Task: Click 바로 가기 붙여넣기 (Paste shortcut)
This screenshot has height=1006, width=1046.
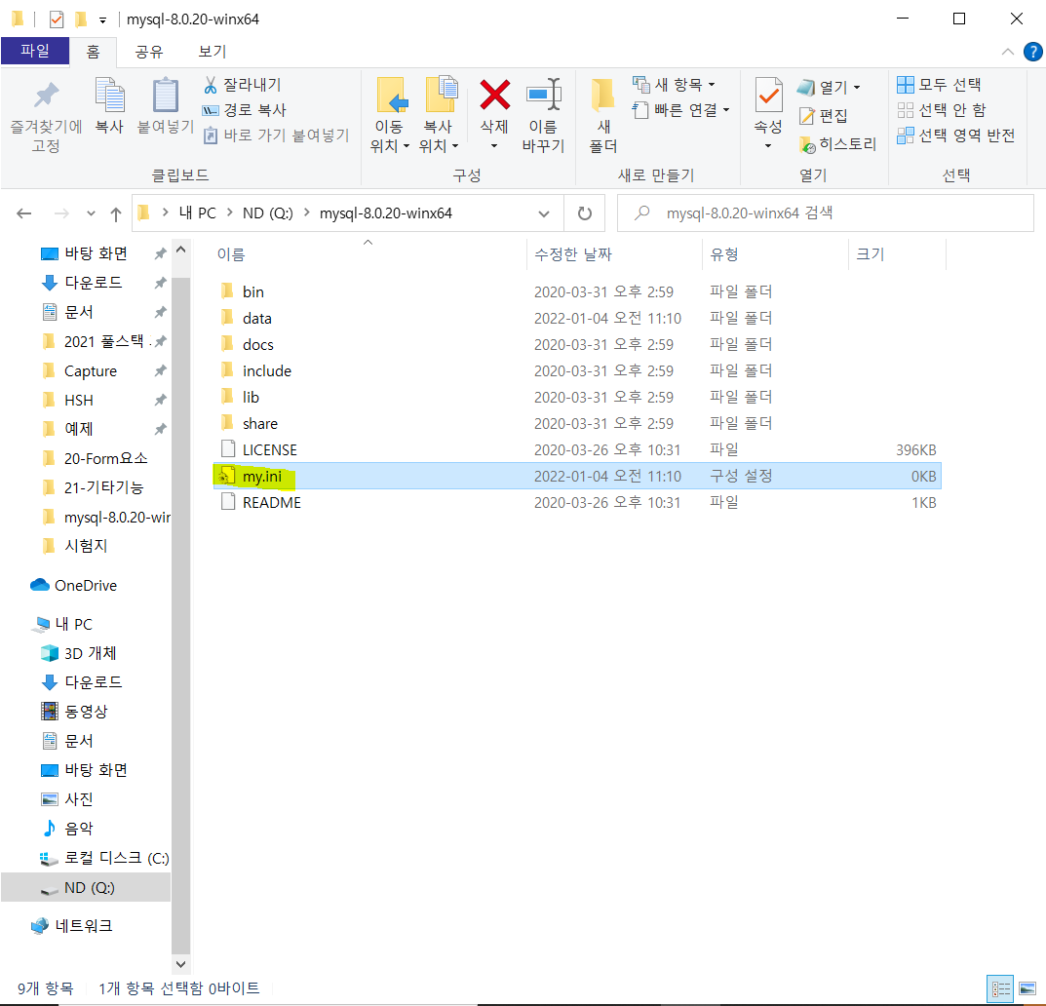Action: [276, 135]
